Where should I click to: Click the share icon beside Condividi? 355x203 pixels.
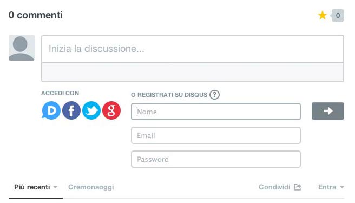297,187
